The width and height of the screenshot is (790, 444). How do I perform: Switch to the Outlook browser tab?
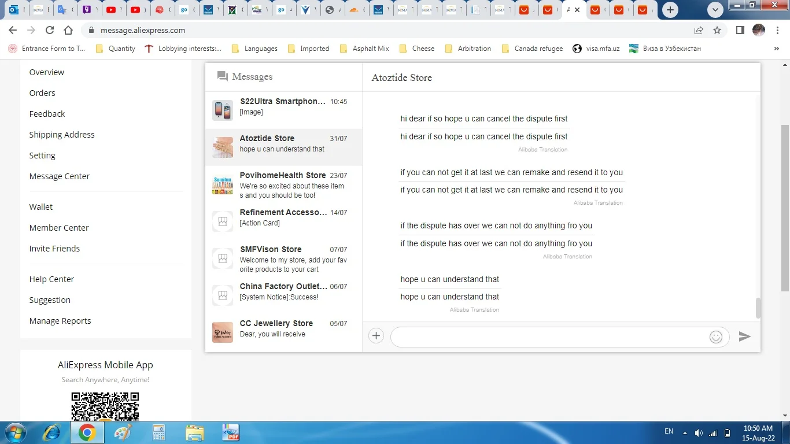(x=14, y=10)
